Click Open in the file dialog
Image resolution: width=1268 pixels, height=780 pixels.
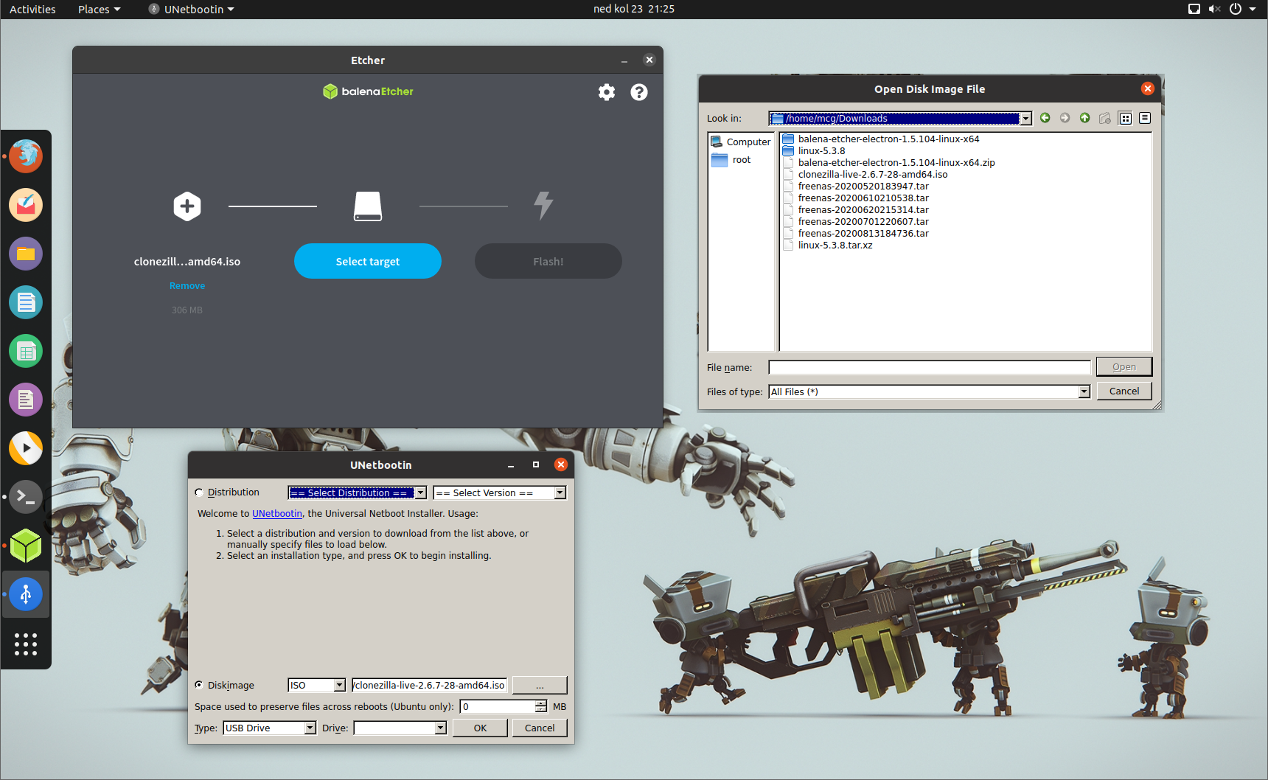tap(1124, 366)
